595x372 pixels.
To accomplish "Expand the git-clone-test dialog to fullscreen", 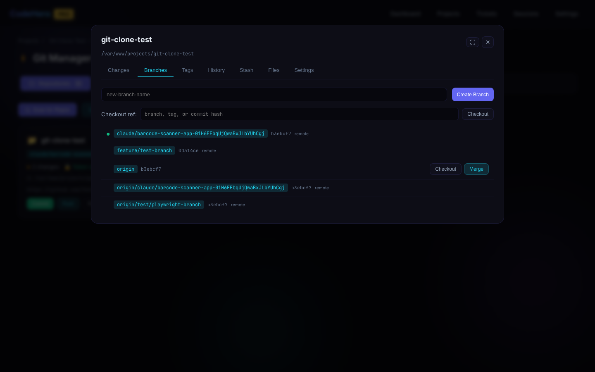I will 472,42.
